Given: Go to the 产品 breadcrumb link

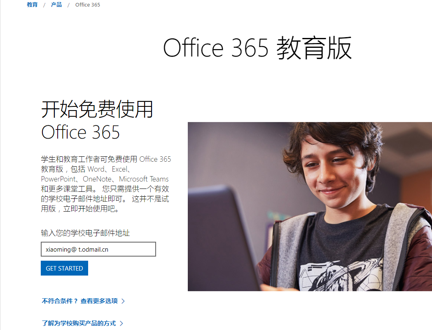Looking at the screenshot, I should 56,5.
